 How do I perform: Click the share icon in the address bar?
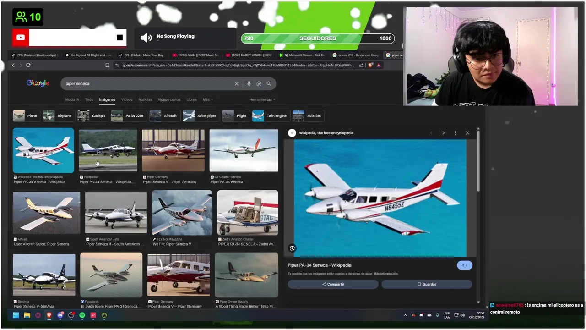(x=361, y=65)
